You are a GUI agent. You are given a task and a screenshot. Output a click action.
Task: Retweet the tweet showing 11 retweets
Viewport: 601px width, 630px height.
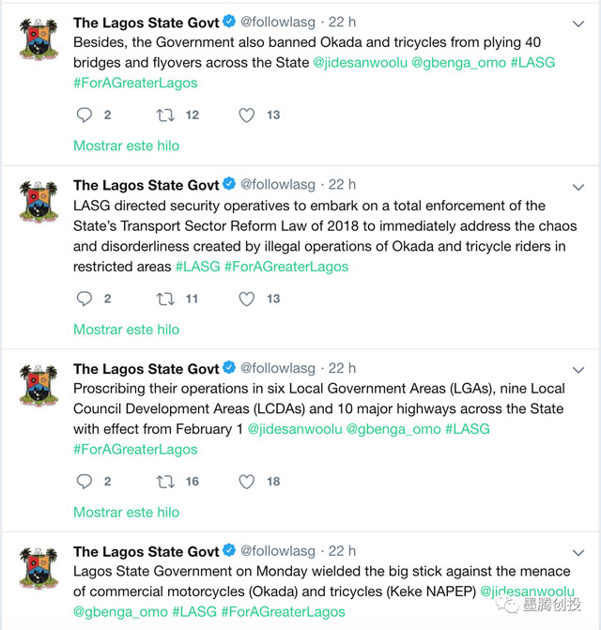click(x=165, y=299)
